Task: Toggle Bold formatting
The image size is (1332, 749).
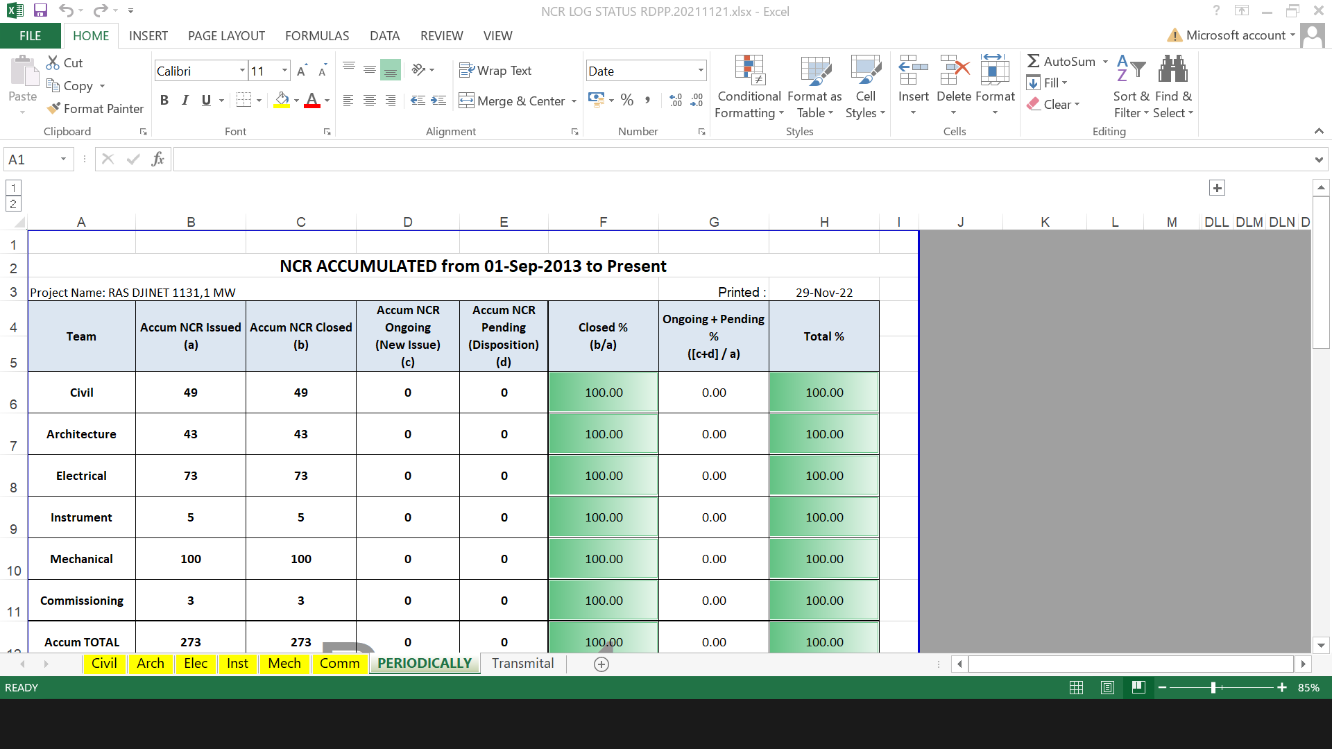Action: 164,101
